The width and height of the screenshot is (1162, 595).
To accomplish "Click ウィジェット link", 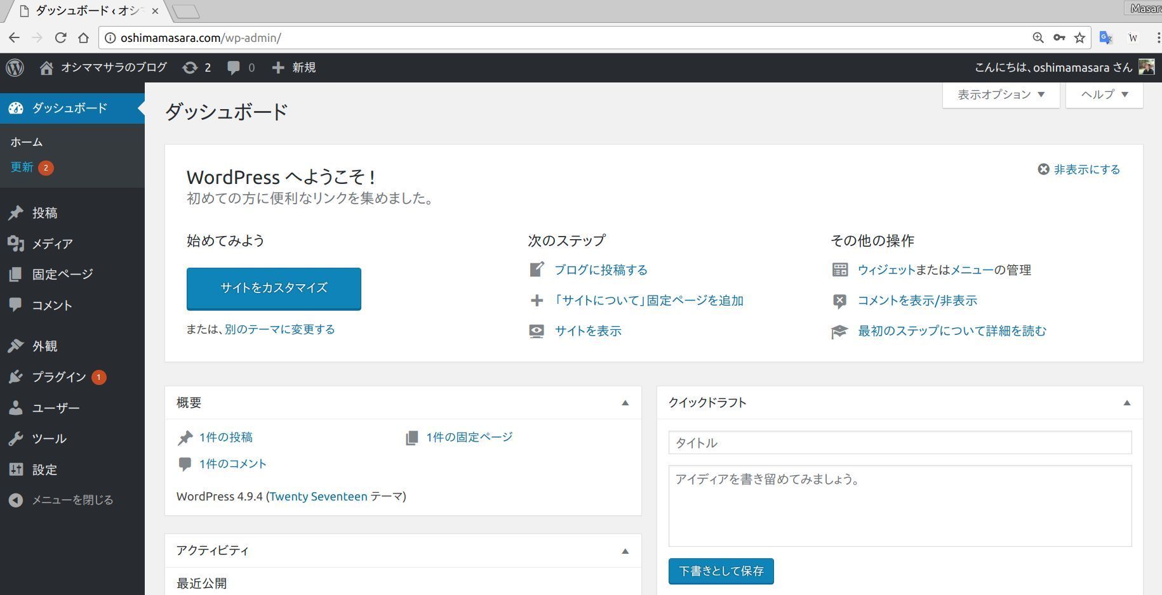I will (x=886, y=270).
